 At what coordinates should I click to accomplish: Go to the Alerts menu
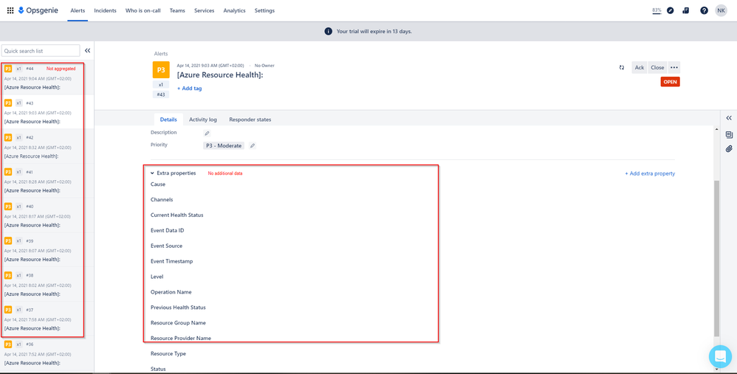(78, 10)
